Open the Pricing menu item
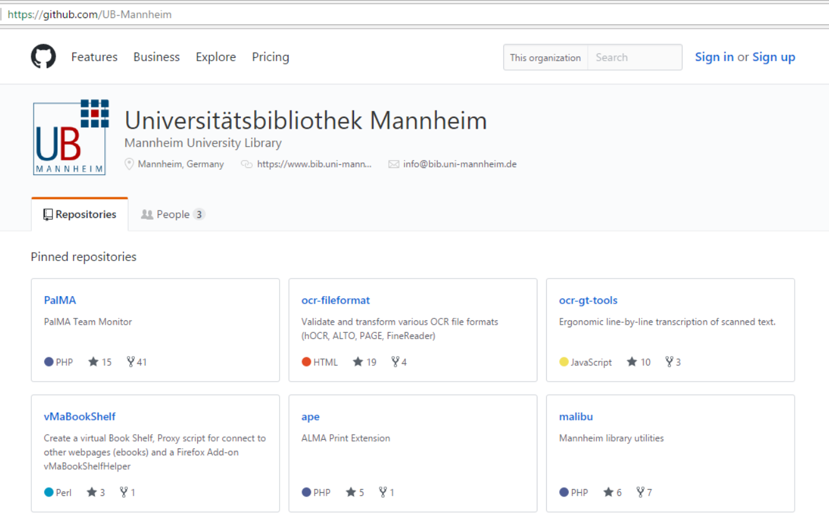829x524 pixels. click(x=270, y=57)
